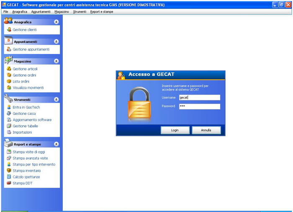Open the Gestione ordini link
The height and width of the screenshot is (212, 293).
(24, 75)
